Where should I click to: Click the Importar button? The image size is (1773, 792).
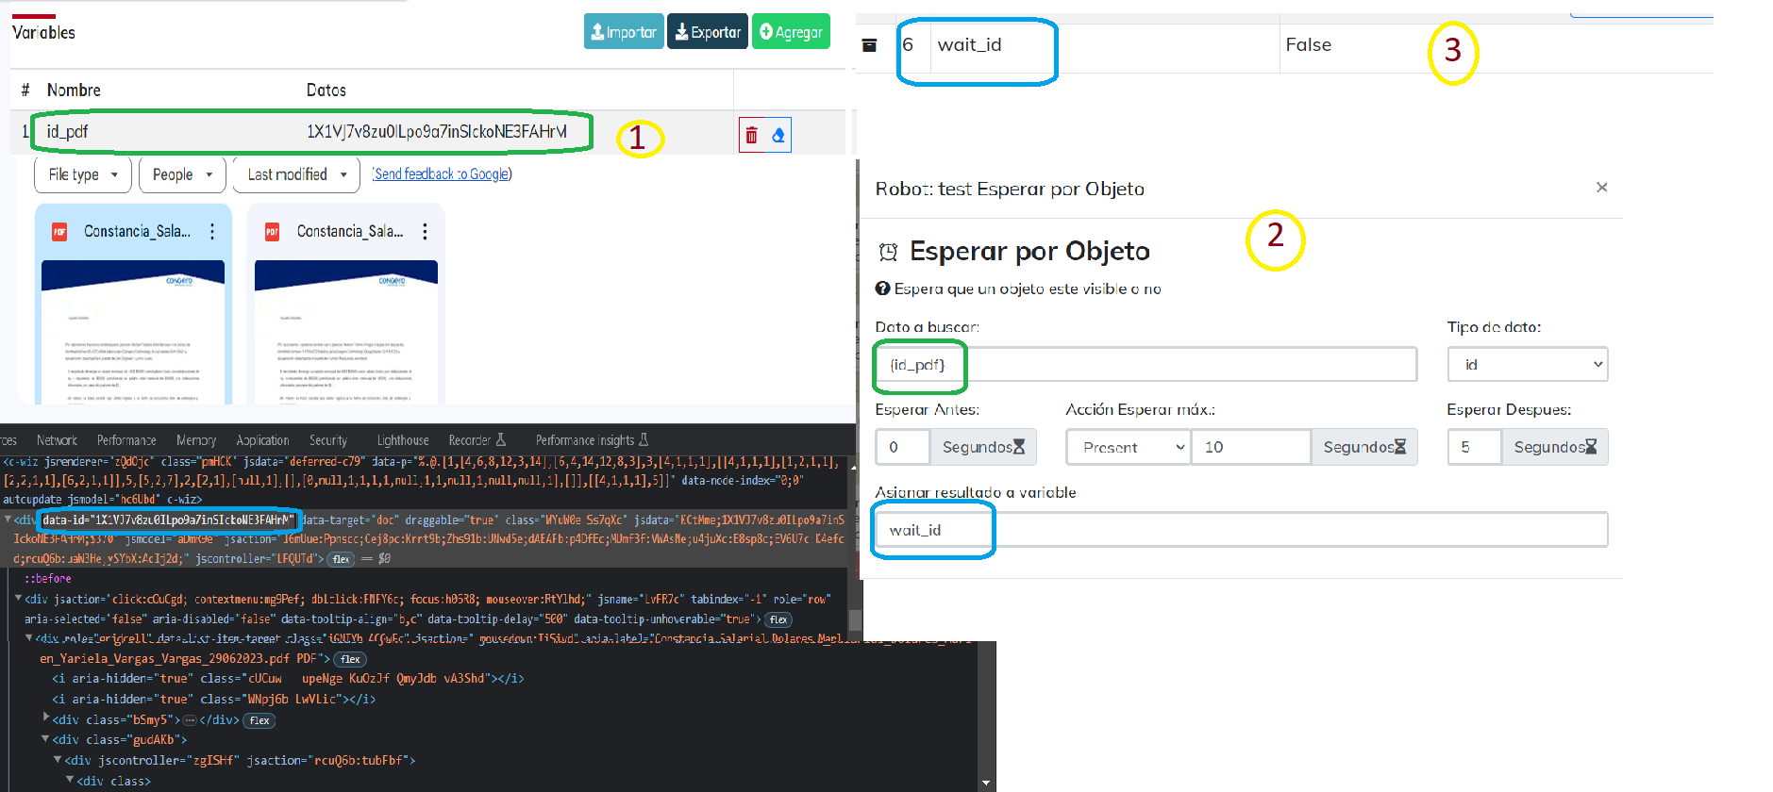pyautogui.click(x=623, y=32)
